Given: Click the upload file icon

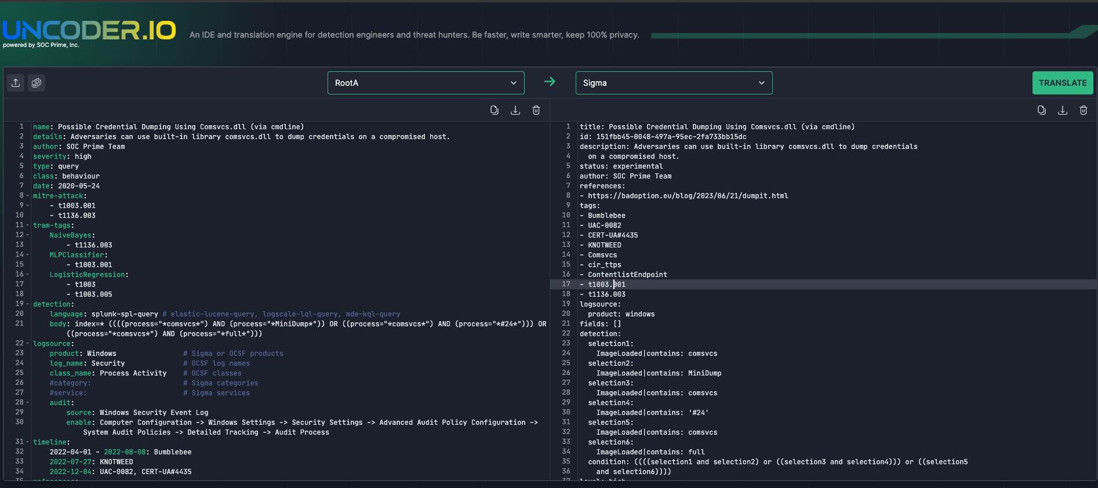Looking at the screenshot, I should pos(16,83).
